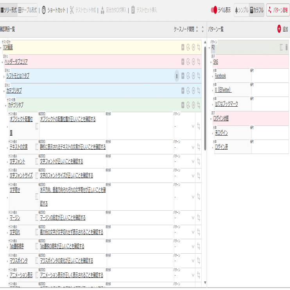Click circled plus icon on シフトモとは?タブ row
Image resolution: width=290 pixels, height=290 pixels.
tap(193, 76)
